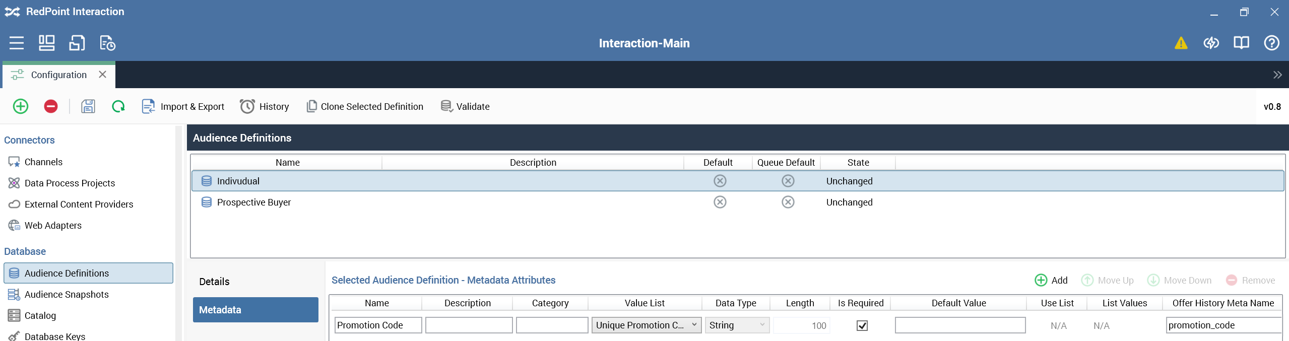This screenshot has width=1289, height=341.
Task: Click the Default Value input field
Action: (960, 325)
